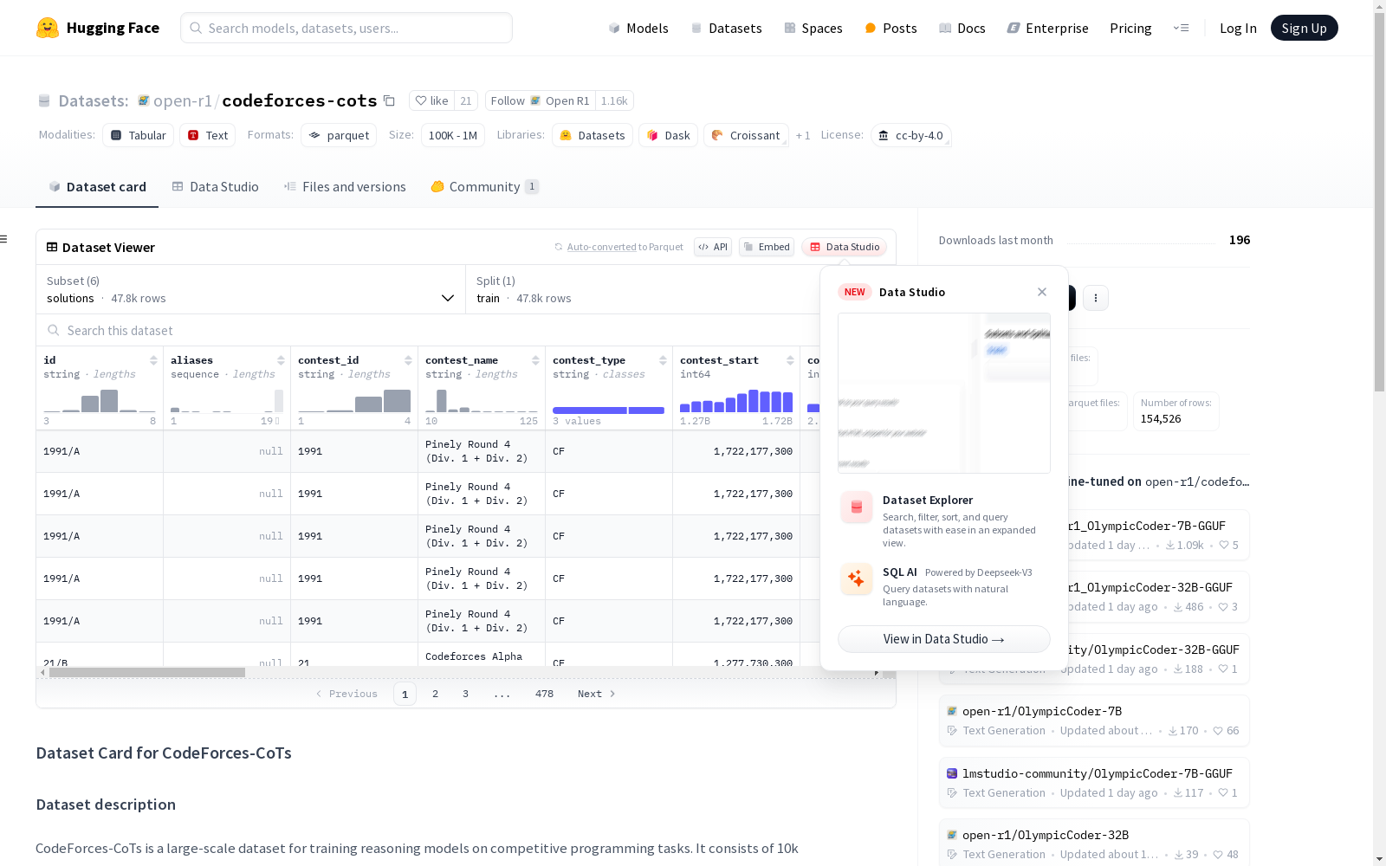Sort by the contest_id column arrows
Screen dimensions: 1386x866
(x=408, y=360)
